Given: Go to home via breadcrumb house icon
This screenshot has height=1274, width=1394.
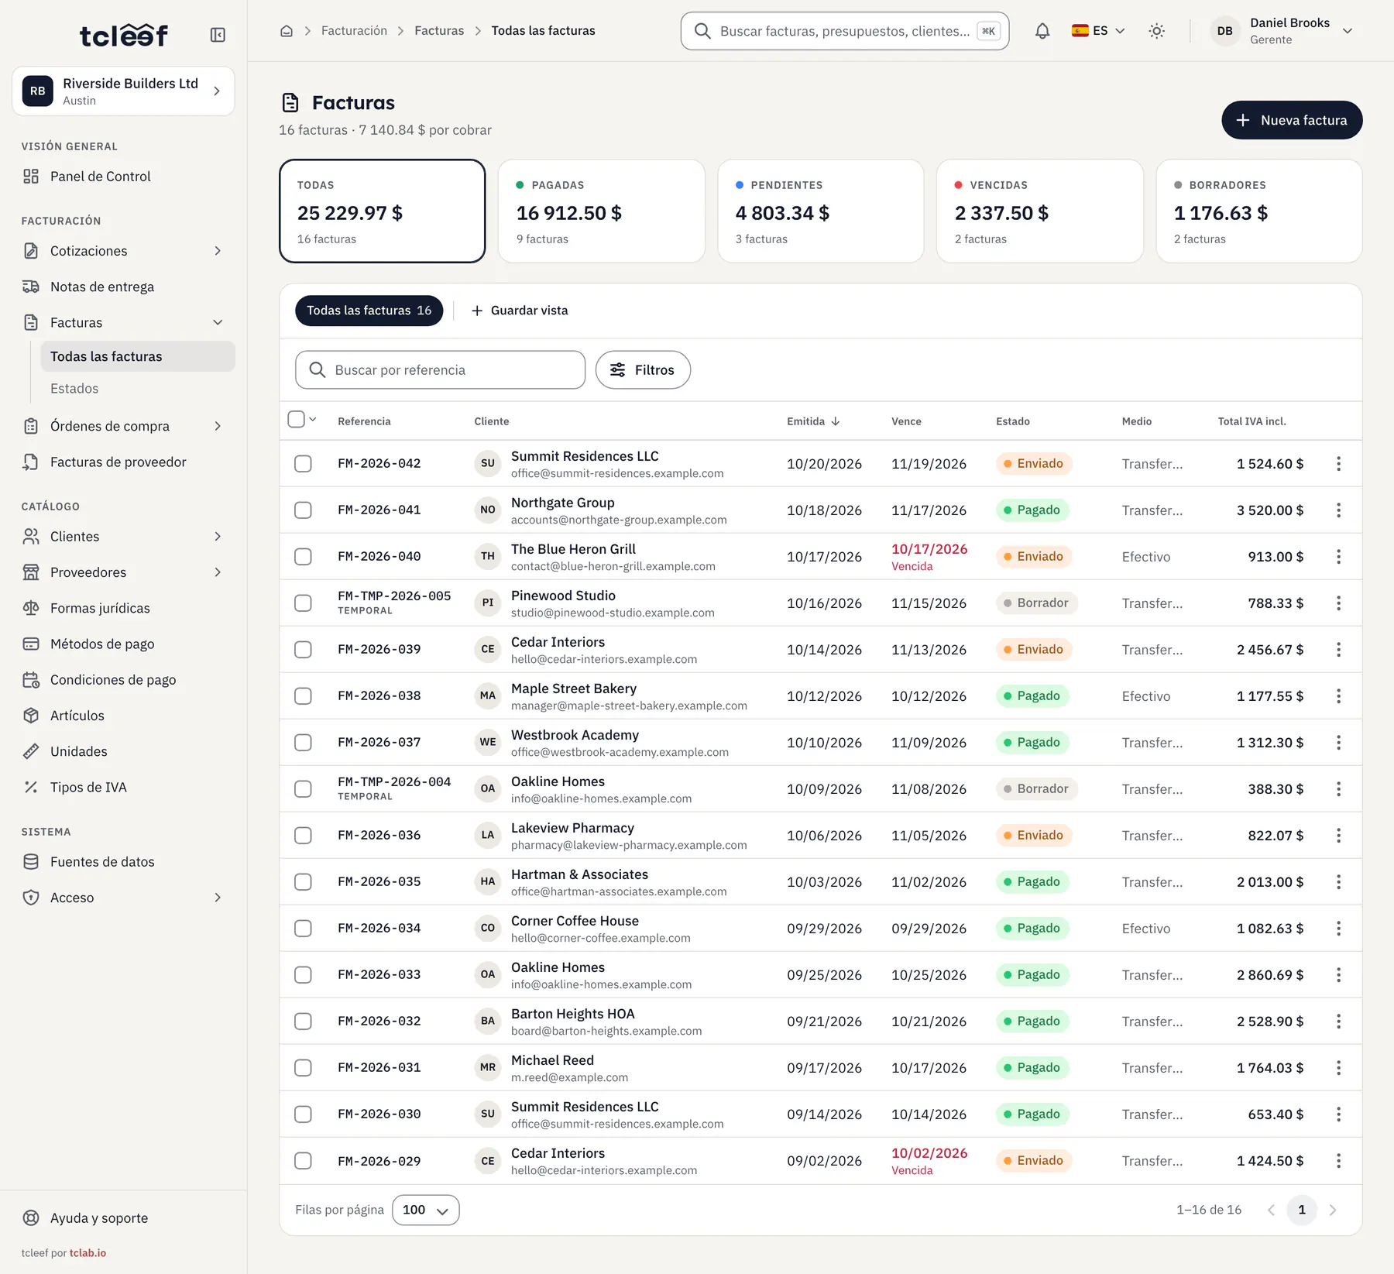Looking at the screenshot, I should (x=287, y=31).
